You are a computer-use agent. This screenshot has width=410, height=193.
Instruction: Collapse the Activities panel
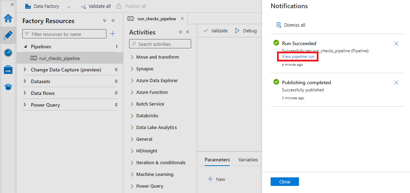click(x=188, y=32)
